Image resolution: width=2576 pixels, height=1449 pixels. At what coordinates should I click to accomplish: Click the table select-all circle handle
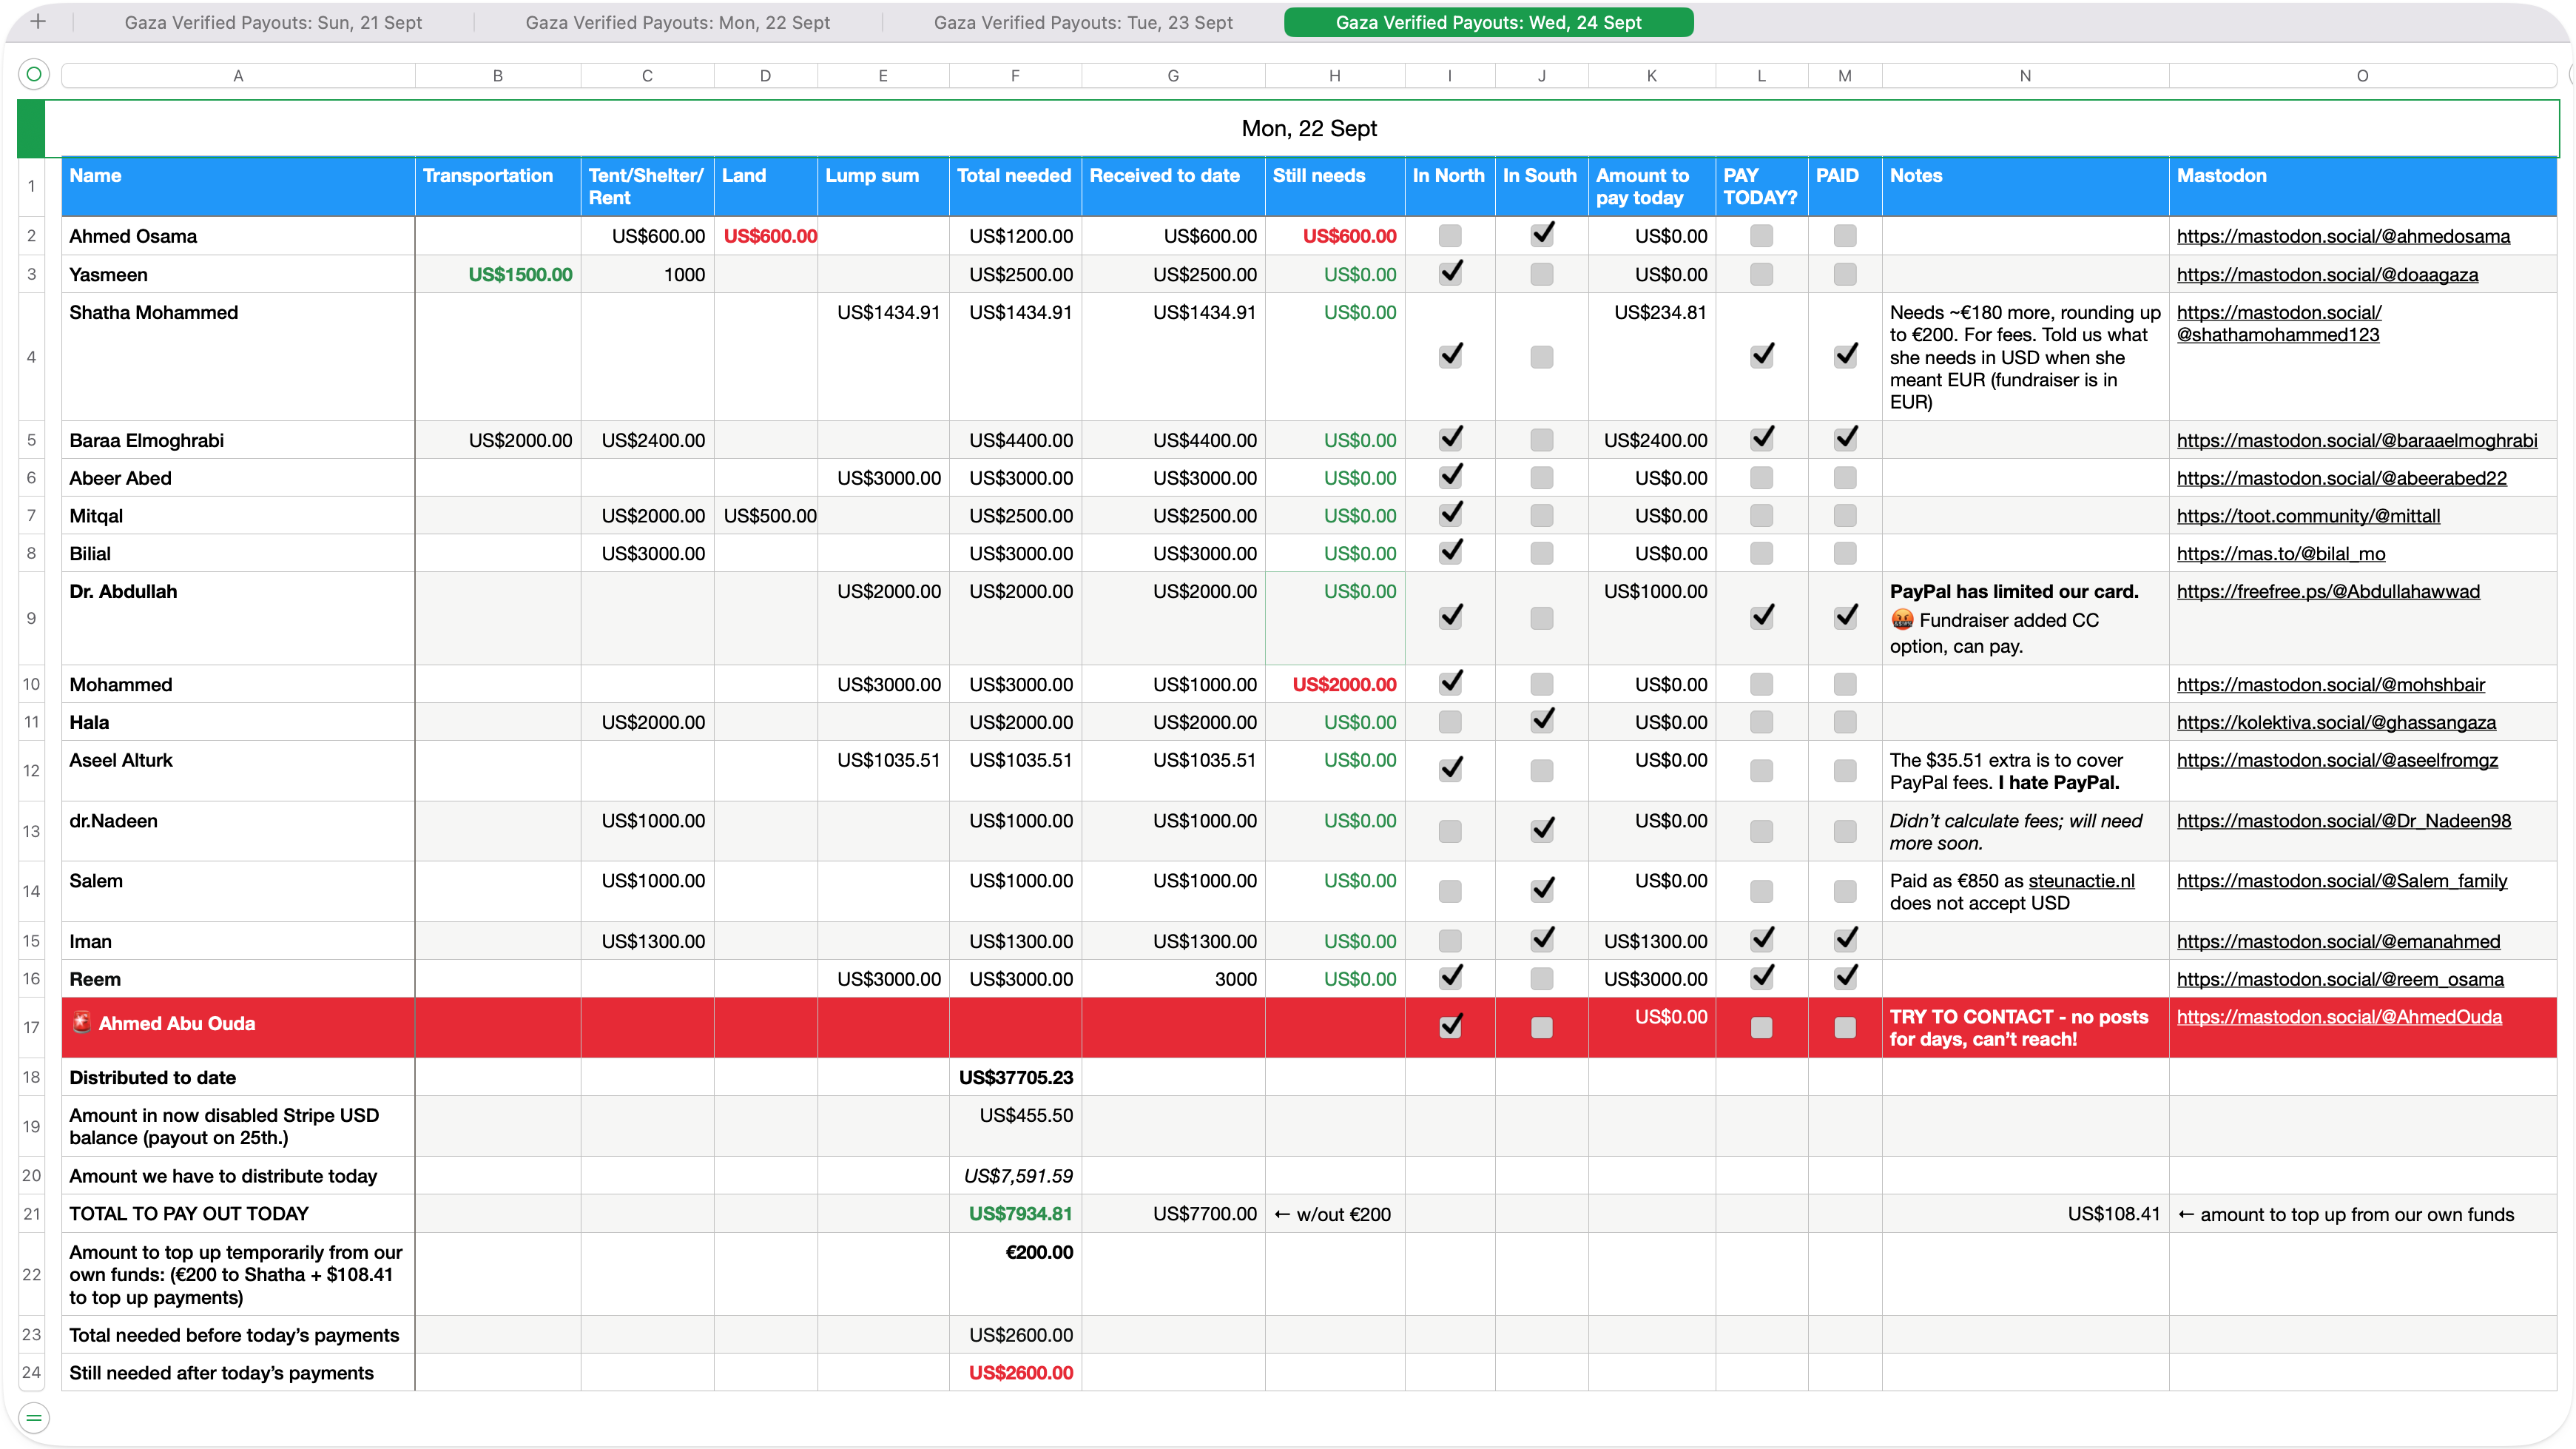click(34, 74)
